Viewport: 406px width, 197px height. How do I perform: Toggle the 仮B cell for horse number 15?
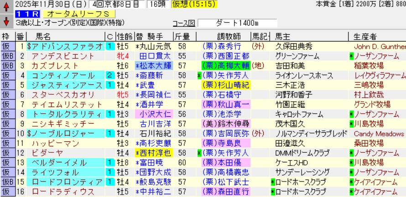[7, 182]
